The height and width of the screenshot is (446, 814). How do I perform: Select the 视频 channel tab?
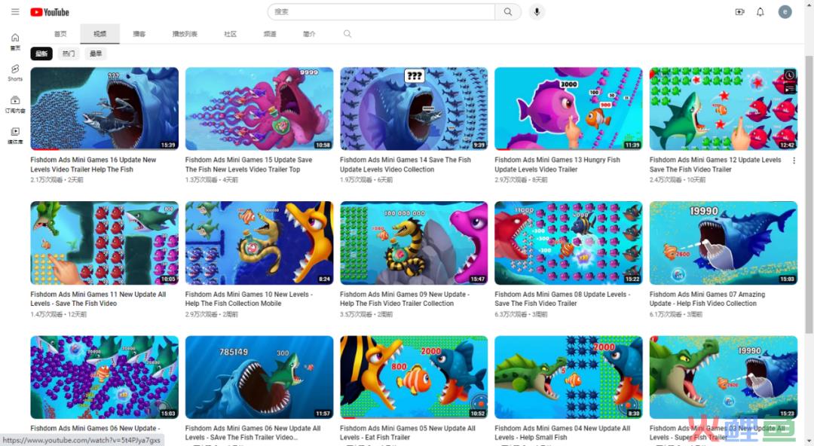click(99, 34)
